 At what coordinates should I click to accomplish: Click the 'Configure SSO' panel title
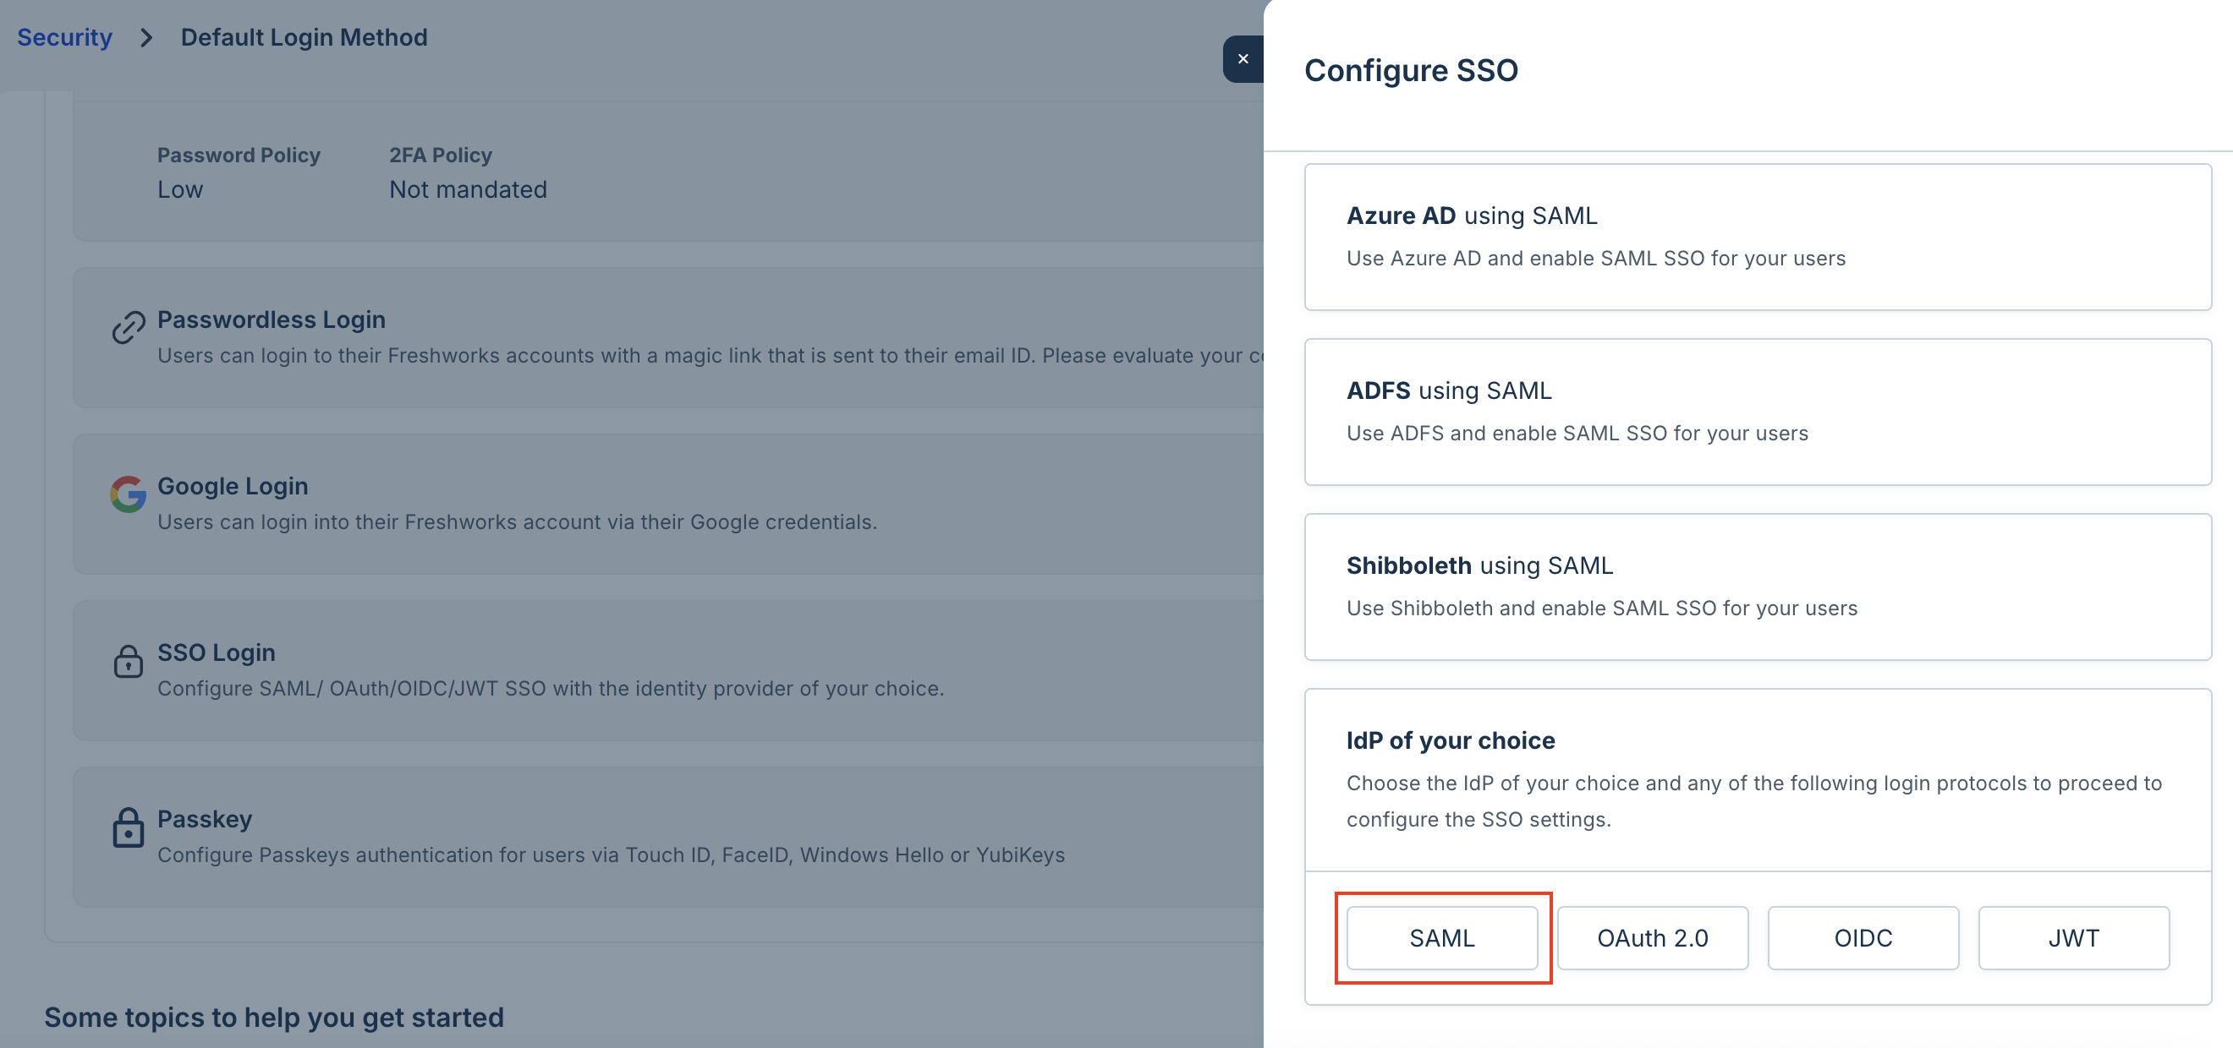pos(1411,70)
